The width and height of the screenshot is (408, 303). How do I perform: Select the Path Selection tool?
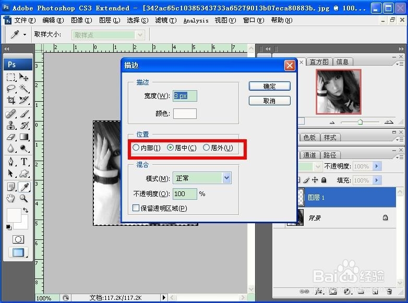(10, 173)
